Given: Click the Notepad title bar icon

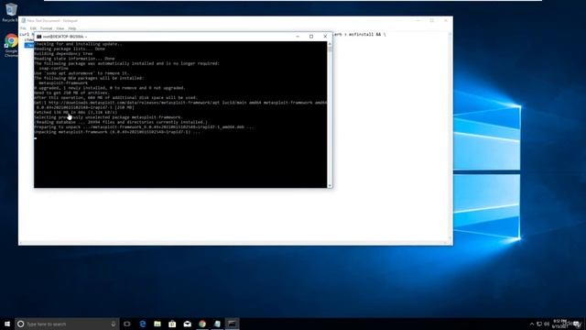Looking at the screenshot, I should pos(24,20).
